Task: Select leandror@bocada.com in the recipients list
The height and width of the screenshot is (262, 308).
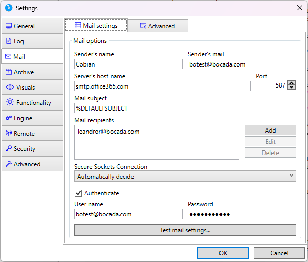Action: (108, 132)
